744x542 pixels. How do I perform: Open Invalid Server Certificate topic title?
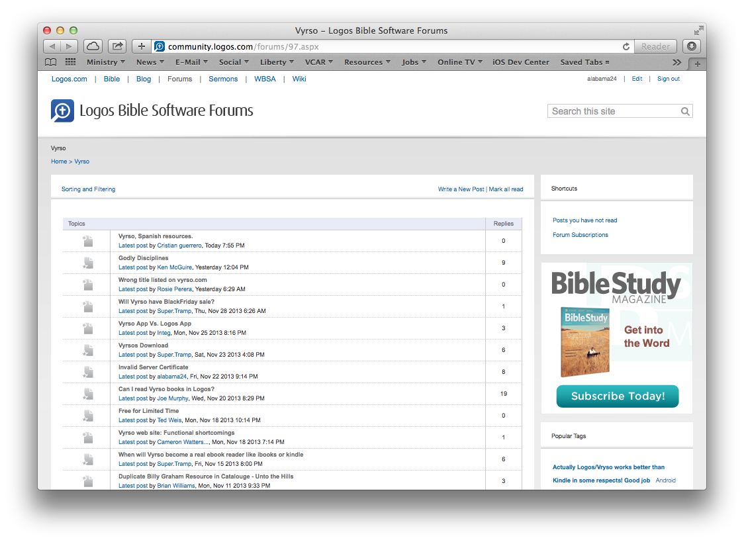[154, 367]
